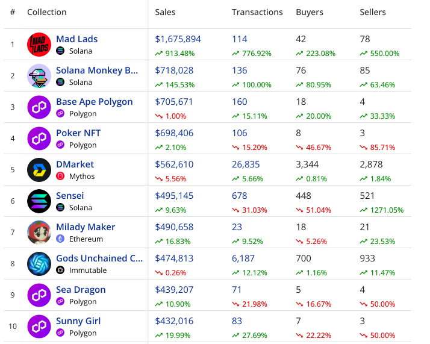The width and height of the screenshot is (430, 344).
Task: Sort by the Buyers column header
Action: pyautogui.click(x=310, y=12)
